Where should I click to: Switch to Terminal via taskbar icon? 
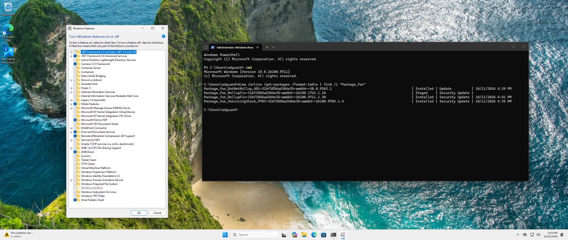pos(333,235)
